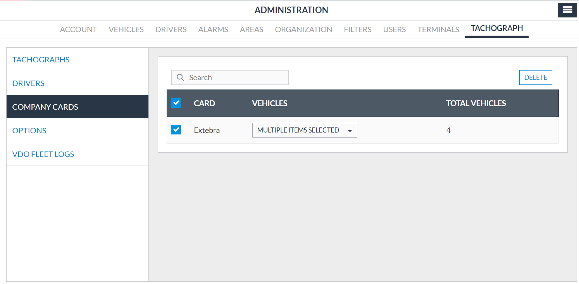
Task: Click the Delete button
Action: (x=536, y=77)
